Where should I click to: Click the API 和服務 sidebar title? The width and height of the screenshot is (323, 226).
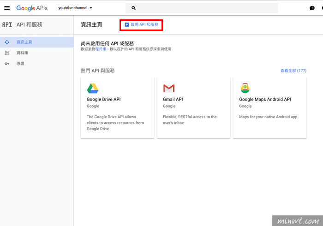(29, 25)
